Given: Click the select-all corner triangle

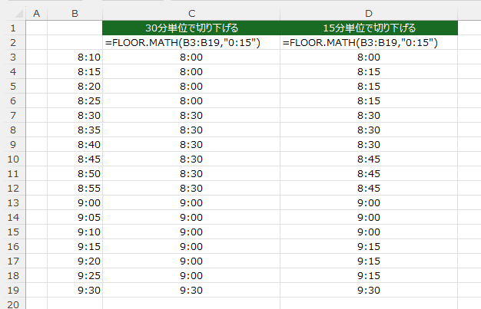Looking at the screenshot, I should [13, 14].
